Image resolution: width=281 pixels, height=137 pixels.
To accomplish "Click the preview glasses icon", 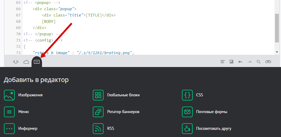I will (268, 62).
